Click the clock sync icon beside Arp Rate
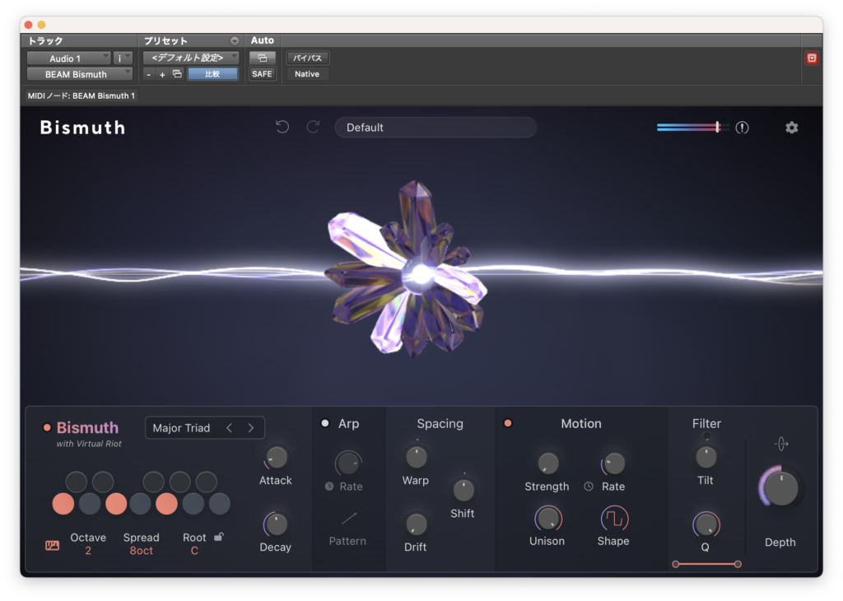The height and width of the screenshot is (601, 843). [x=329, y=486]
